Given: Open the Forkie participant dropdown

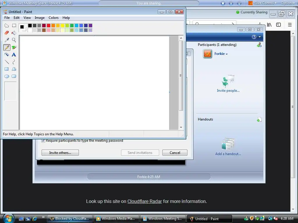Looking at the screenshot, I should point(221,54).
